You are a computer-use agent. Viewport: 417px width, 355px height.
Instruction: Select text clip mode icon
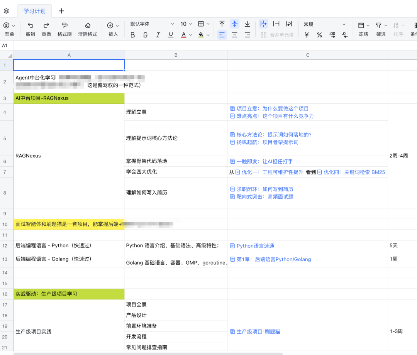pos(276,24)
